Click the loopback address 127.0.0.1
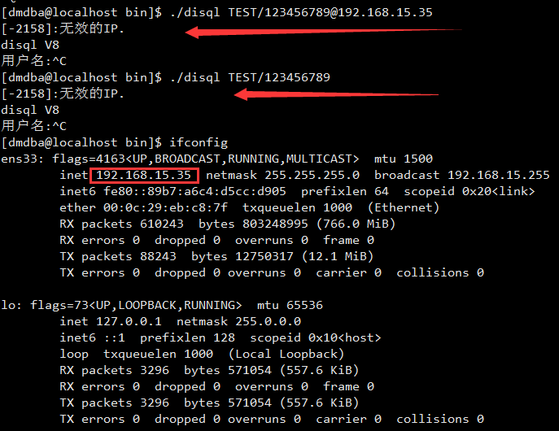The height and width of the screenshot is (431, 559). (129, 322)
